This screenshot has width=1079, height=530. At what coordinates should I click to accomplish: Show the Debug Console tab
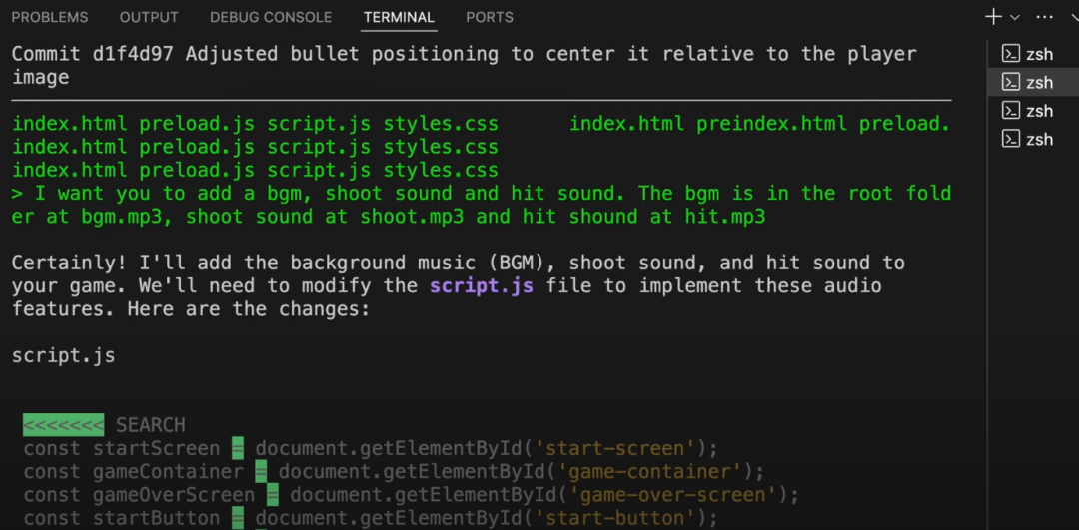tap(271, 17)
